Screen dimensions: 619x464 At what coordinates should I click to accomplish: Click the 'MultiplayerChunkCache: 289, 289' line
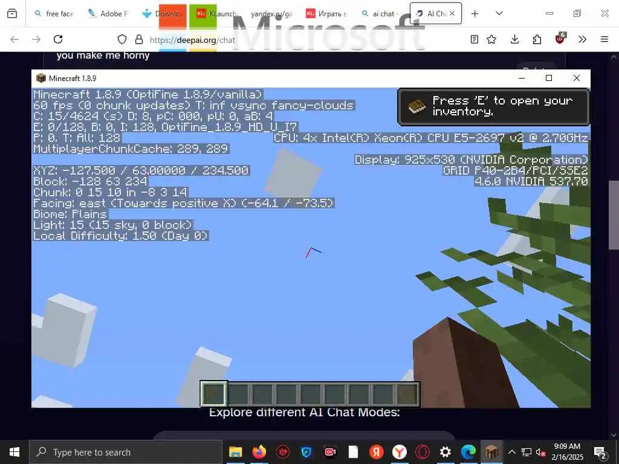(x=131, y=149)
